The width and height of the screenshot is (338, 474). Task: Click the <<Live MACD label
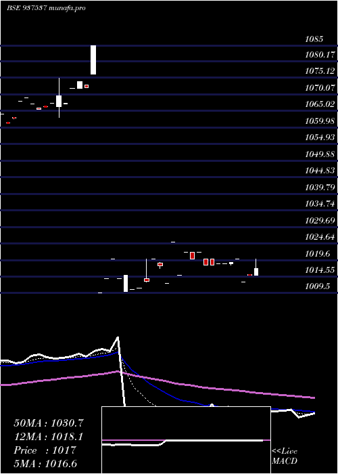click(285, 456)
